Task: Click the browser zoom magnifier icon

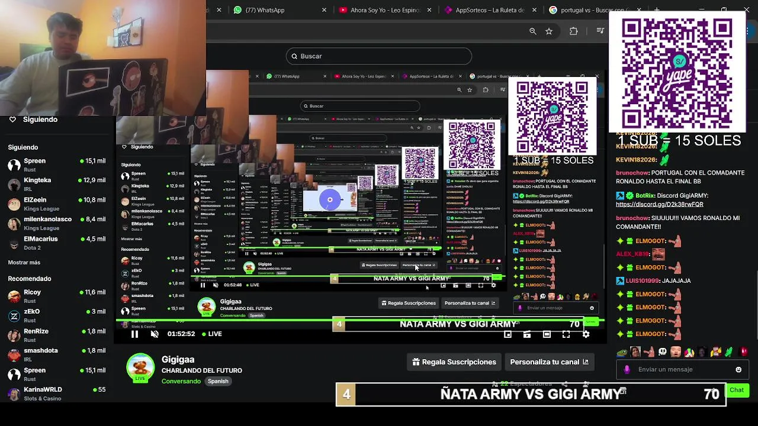Action: pos(533,31)
